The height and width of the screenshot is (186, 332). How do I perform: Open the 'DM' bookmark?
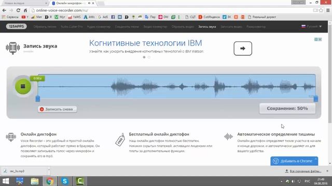pos(163,17)
